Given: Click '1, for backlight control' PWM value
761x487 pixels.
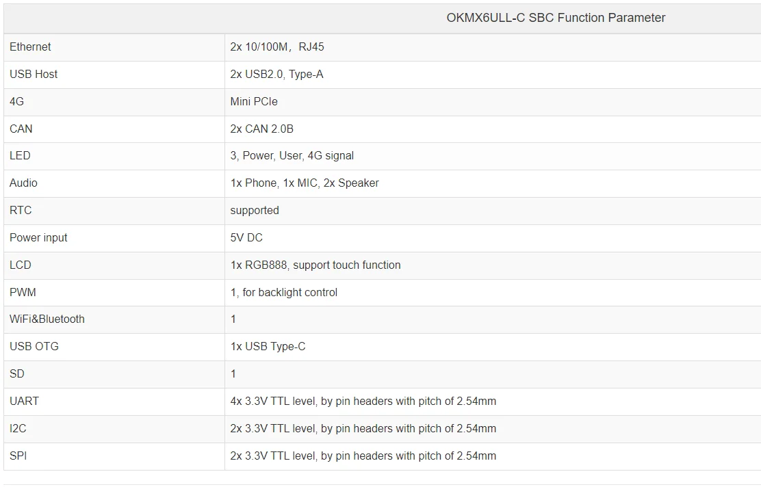Looking at the screenshot, I should pyautogui.click(x=284, y=293).
